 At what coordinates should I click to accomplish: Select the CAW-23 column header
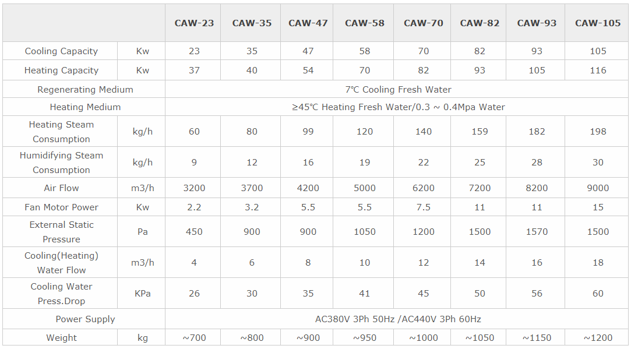tap(194, 23)
